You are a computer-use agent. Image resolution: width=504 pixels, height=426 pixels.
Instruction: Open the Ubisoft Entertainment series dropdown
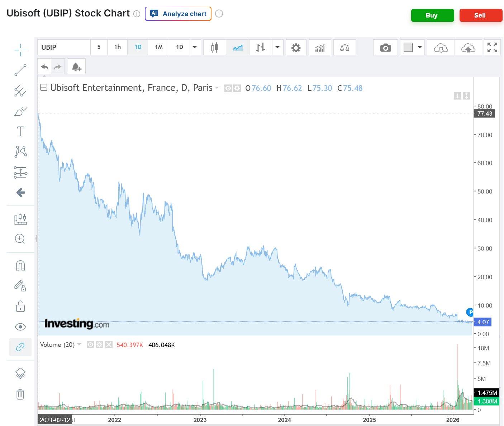(217, 88)
